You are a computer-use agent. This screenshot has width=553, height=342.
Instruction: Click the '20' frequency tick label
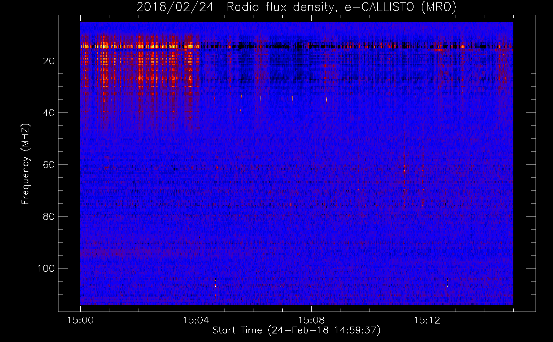pos(49,61)
